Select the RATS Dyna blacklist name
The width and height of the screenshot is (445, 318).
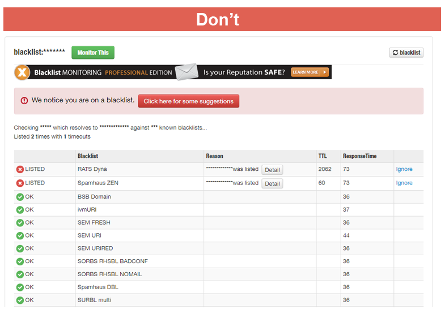pos(92,169)
